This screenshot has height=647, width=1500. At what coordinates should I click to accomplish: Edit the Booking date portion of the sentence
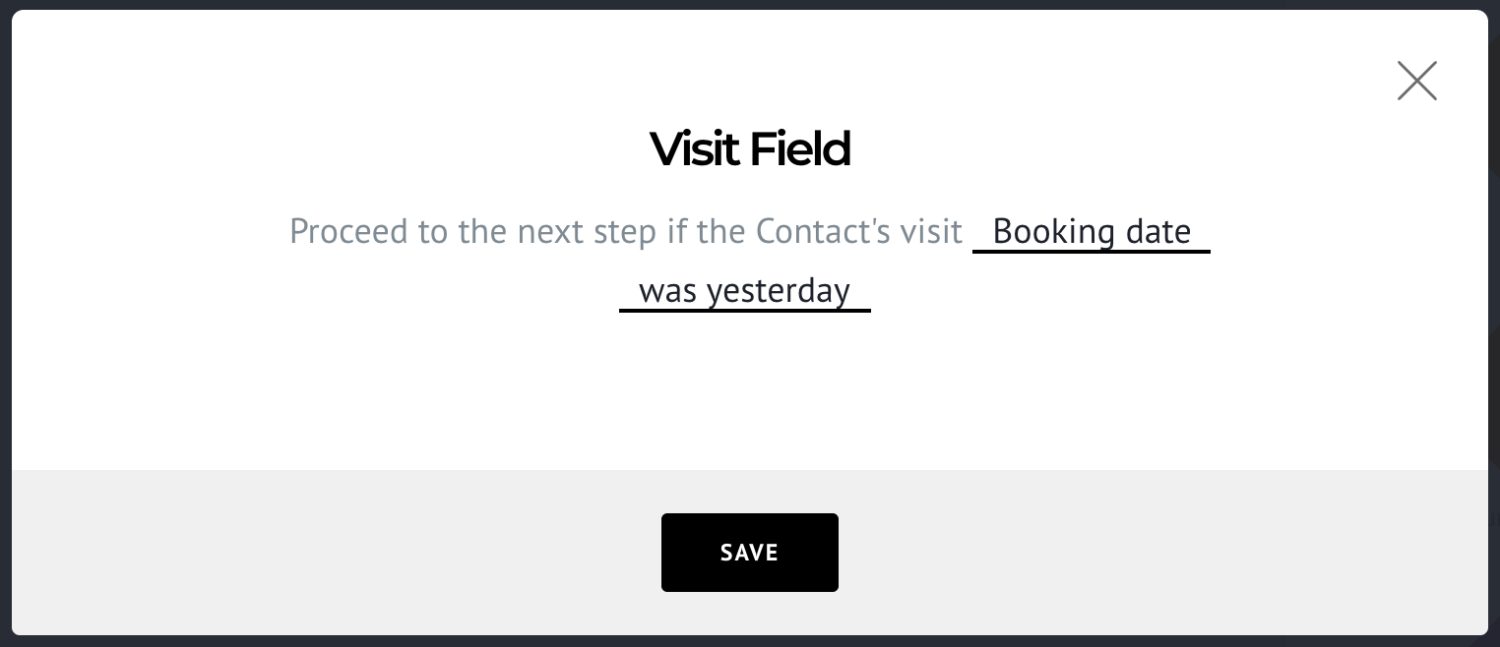(x=1091, y=232)
